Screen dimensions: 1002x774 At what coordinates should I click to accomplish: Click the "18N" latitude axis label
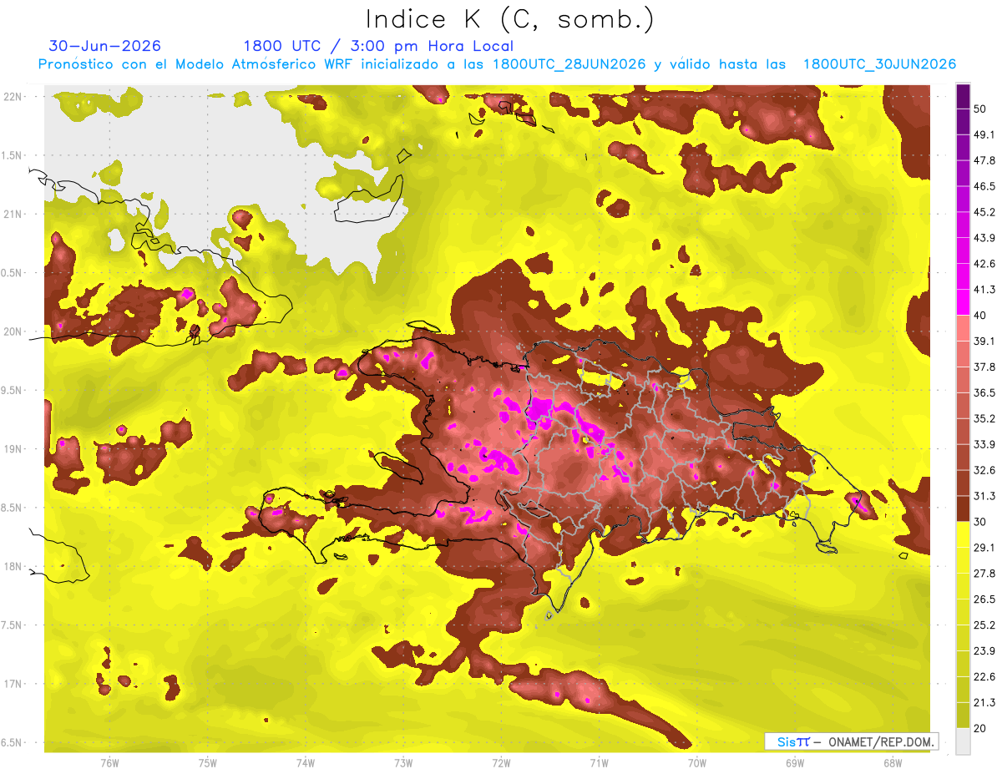(x=14, y=567)
